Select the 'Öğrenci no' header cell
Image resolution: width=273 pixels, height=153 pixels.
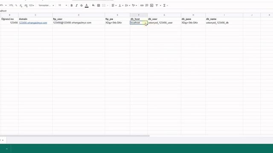9,19
